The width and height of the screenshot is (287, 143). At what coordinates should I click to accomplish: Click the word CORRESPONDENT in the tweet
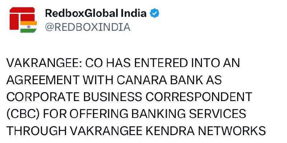tap(199, 97)
